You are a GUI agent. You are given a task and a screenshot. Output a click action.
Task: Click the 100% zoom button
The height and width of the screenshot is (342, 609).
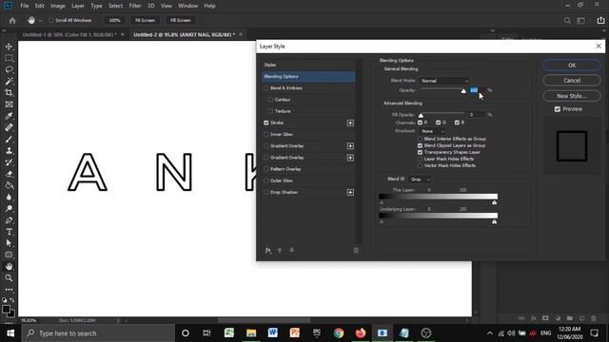pos(114,20)
